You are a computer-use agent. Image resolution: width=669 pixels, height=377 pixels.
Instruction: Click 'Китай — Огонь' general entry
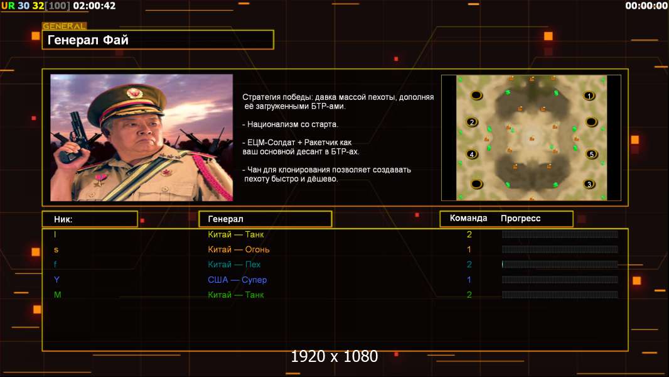click(238, 249)
